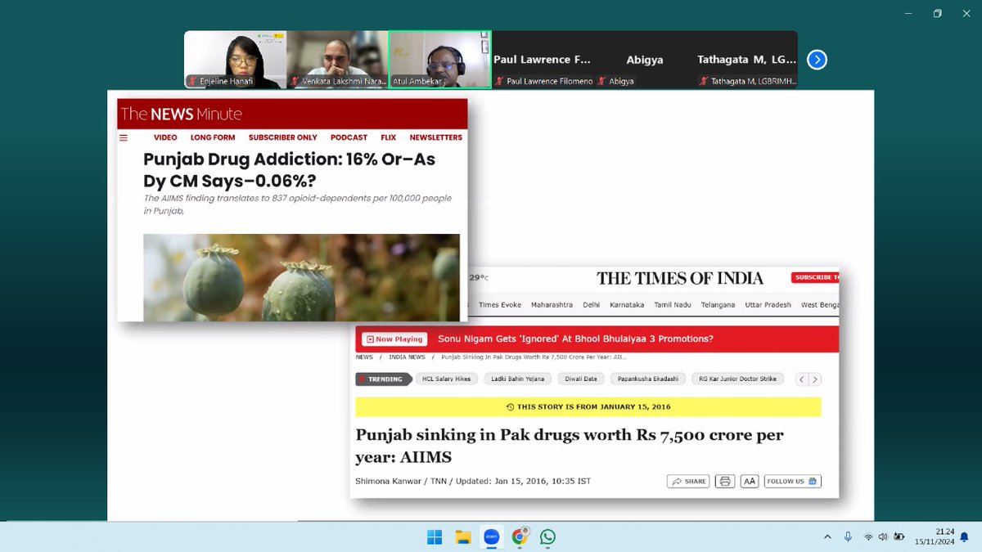The width and height of the screenshot is (982, 552).
Task: Open the NEWSLETTERS menu item
Action: point(436,137)
